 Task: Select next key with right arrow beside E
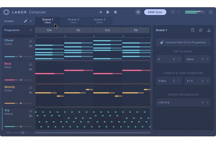pyautogui.click(x=179, y=59)
